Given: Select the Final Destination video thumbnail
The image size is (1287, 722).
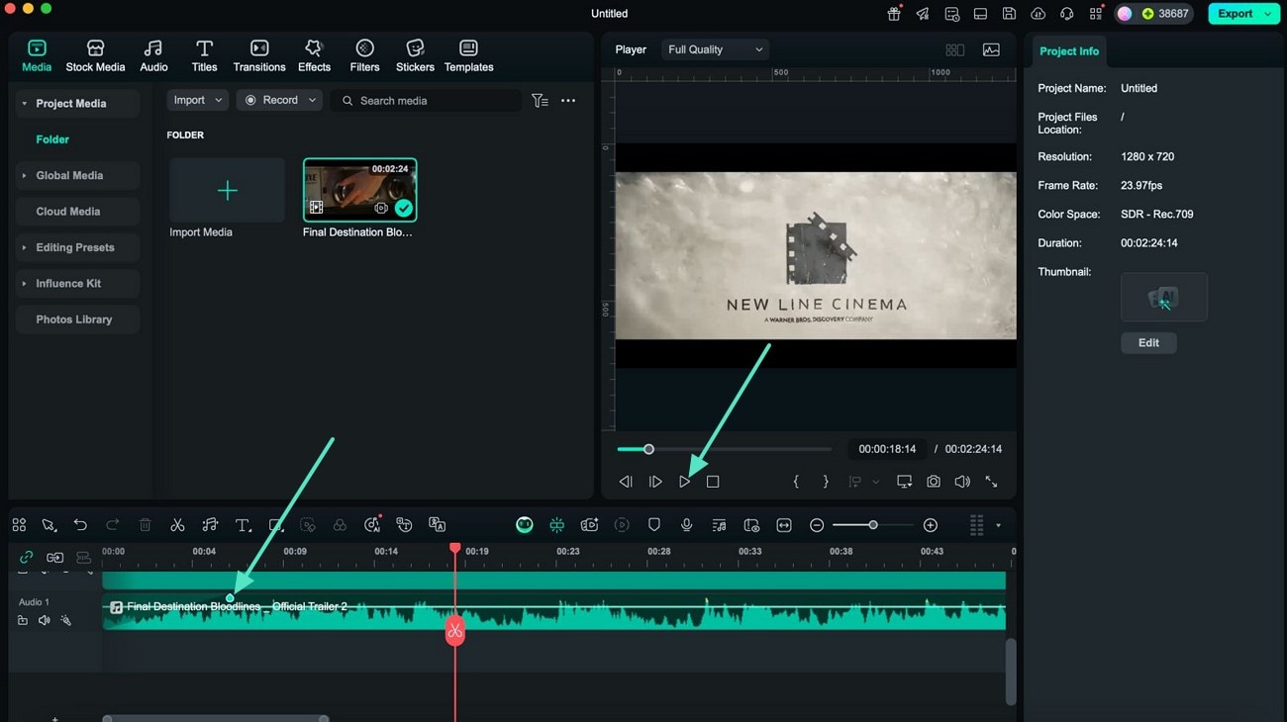Looking at the screenshot, I should click(x=359, y=190).
